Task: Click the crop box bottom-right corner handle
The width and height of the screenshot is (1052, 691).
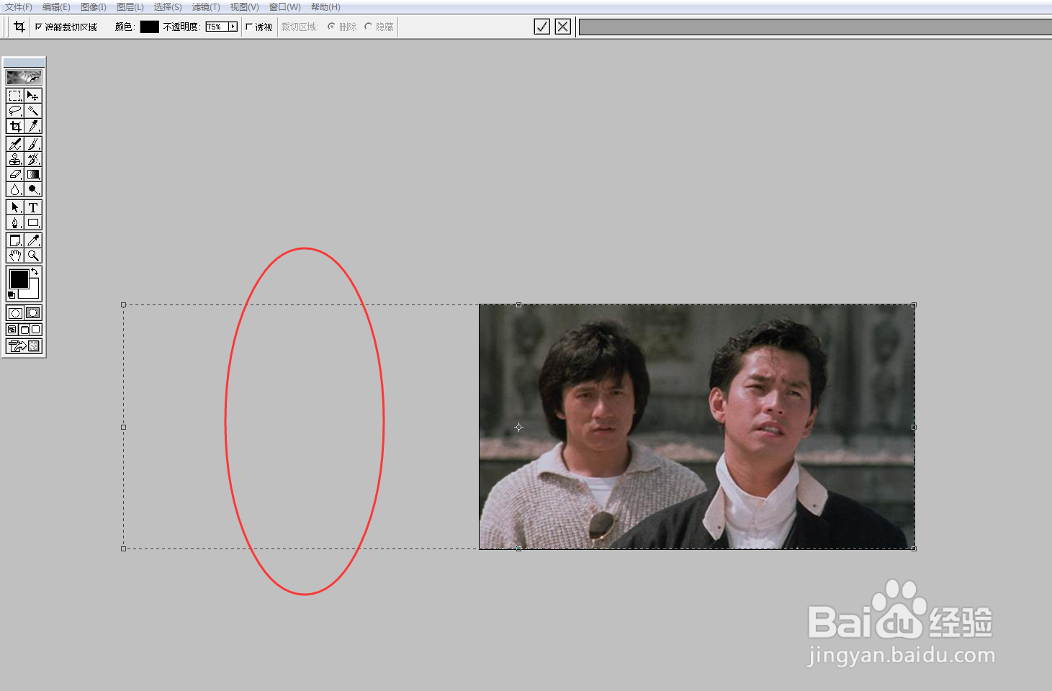Action: (914, 548)
